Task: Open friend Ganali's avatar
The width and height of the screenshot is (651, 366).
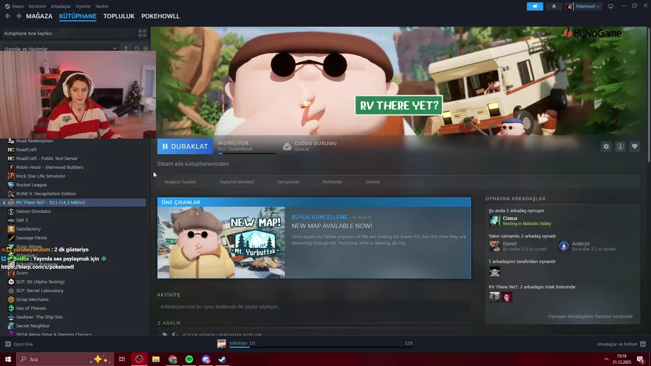Action: coord(494,246)
